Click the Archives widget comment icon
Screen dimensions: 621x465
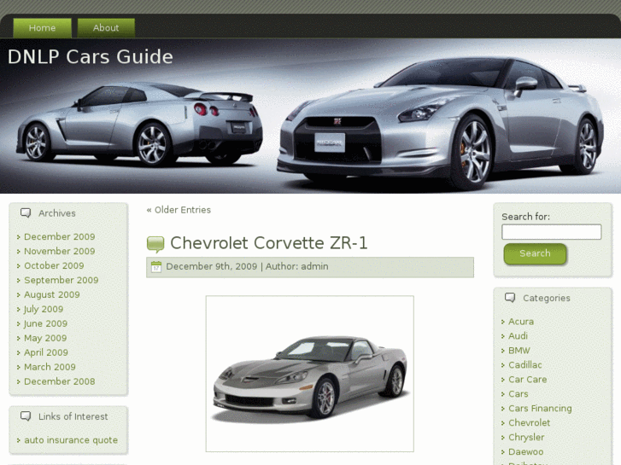[x=26, y=213]
